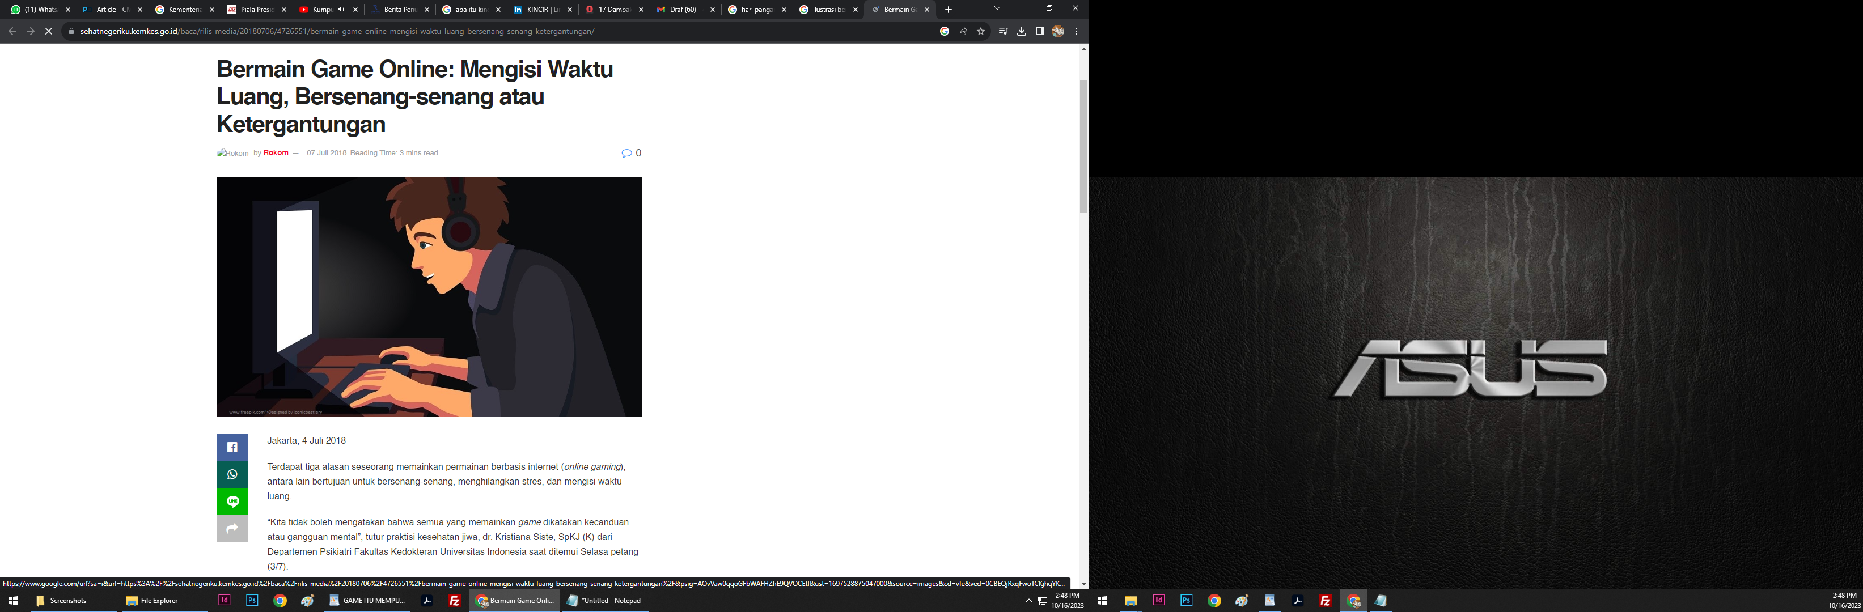
Task: Stop loading the page
Action: (48, 31)
